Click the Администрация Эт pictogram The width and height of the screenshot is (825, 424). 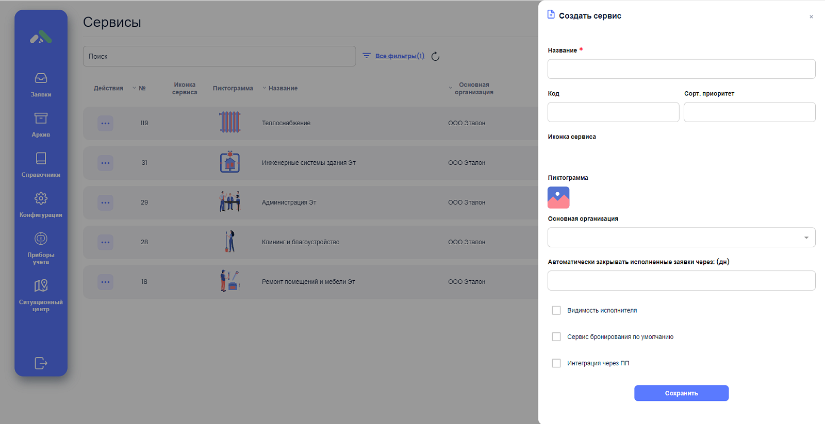point(230,202)
